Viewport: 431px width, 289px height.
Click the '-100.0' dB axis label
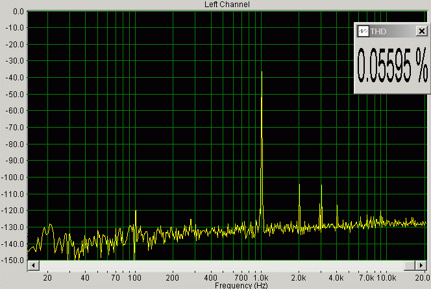pyautogui.click(x=13, y=178)
